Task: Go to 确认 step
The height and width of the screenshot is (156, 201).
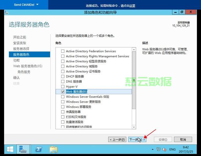Action: [17, 78]
